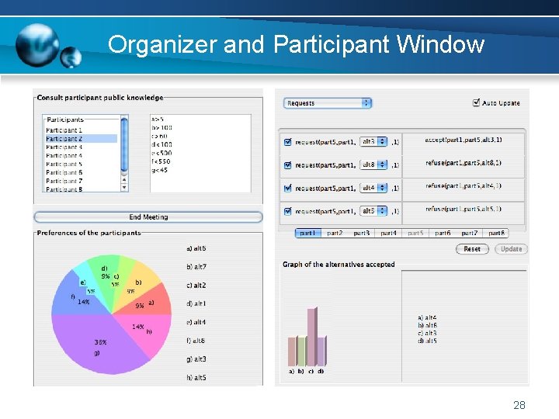Switch to the part2 tab
559x419 pixels.
click(335, 233)
